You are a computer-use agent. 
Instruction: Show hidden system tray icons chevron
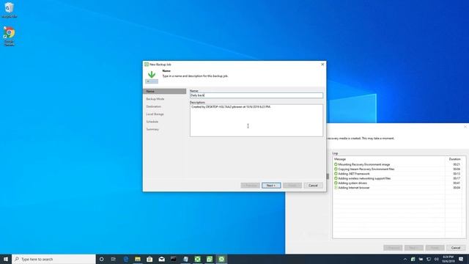[405, 259]
